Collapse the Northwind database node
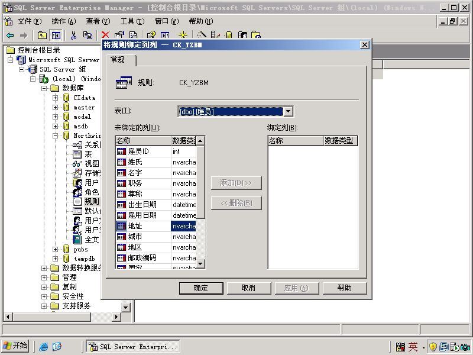Image resolution: width=473 pixels, height=355 pixels. coord(55,135)
